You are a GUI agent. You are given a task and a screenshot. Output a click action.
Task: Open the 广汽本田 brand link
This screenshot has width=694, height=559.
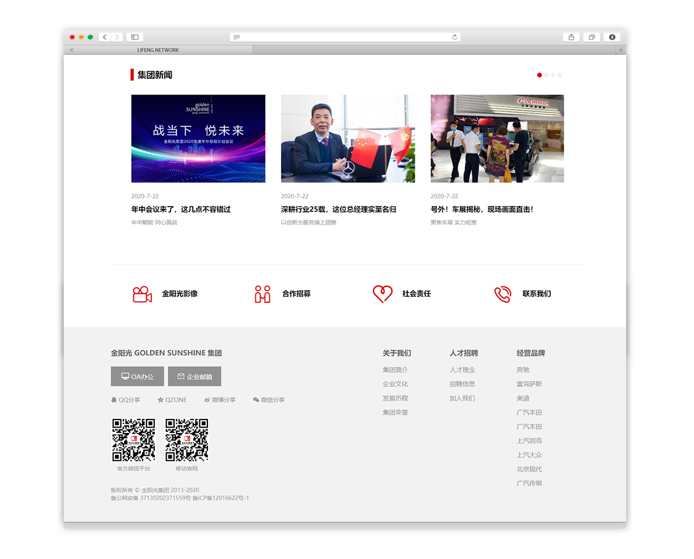pyautogui.click(x=529, y=427)
